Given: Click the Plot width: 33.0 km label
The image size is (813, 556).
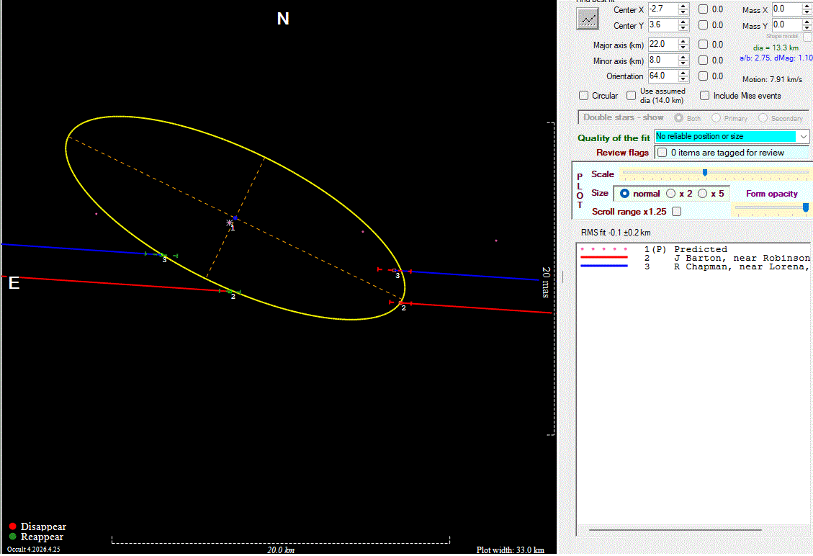Looking at the screenshot, I should tap(511, 550).
